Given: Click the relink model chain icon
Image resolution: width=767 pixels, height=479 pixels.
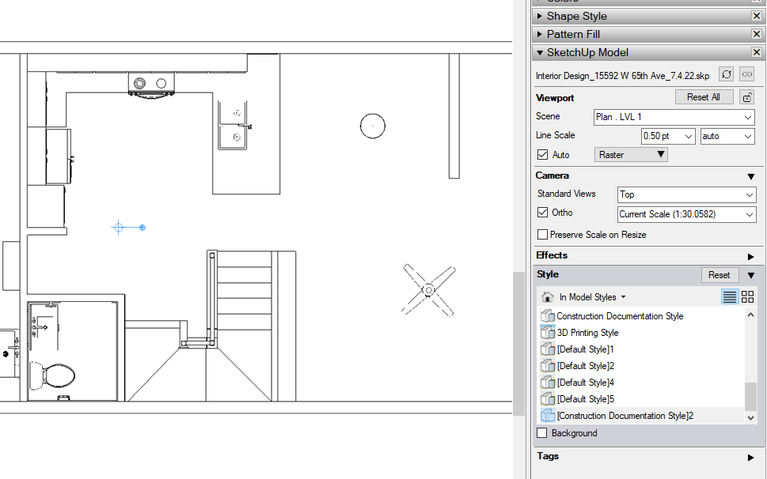Looking at the screenshot, I should 747,74.
